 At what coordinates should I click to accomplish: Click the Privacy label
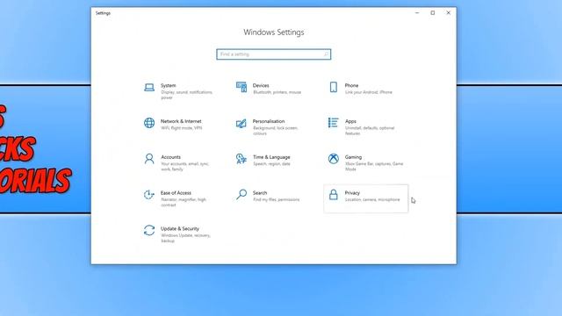[x=352, y=193]
